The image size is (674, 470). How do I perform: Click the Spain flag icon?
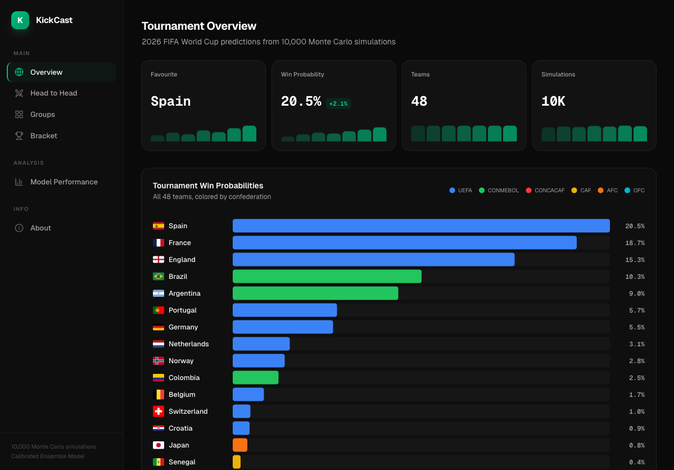click(159, 226)
